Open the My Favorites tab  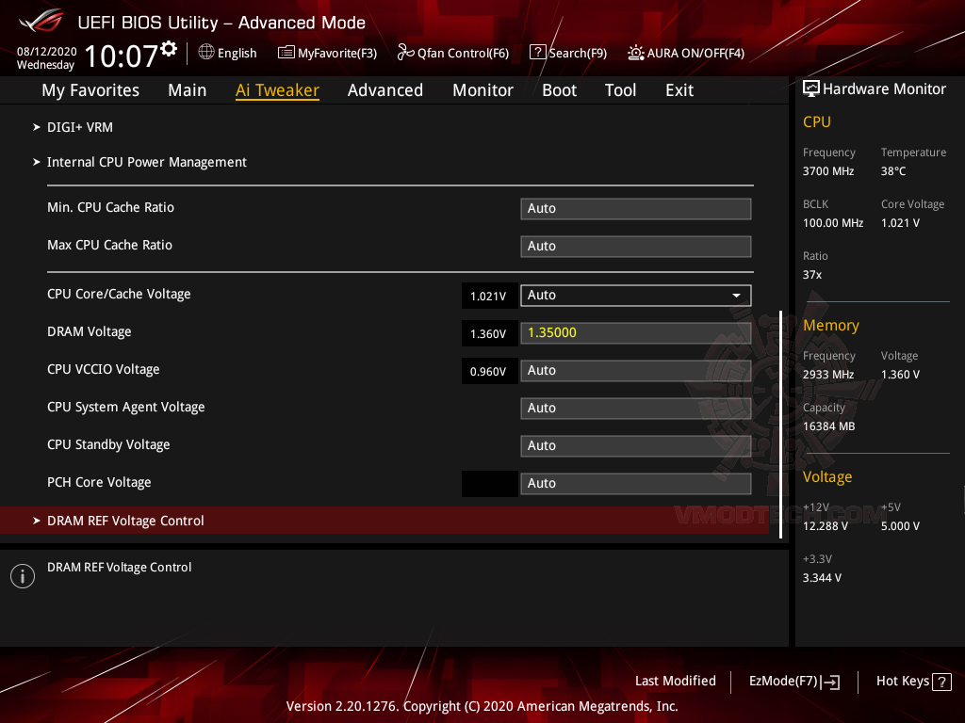tap(90, 90)
